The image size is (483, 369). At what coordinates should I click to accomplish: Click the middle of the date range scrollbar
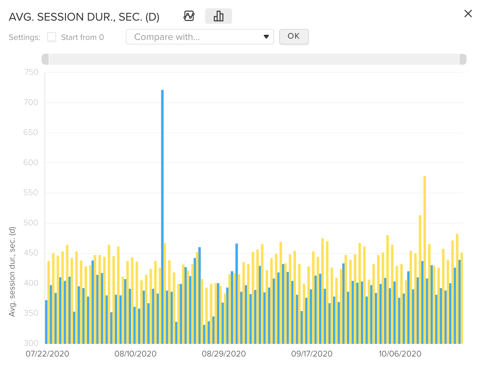(x=254, y=59)
